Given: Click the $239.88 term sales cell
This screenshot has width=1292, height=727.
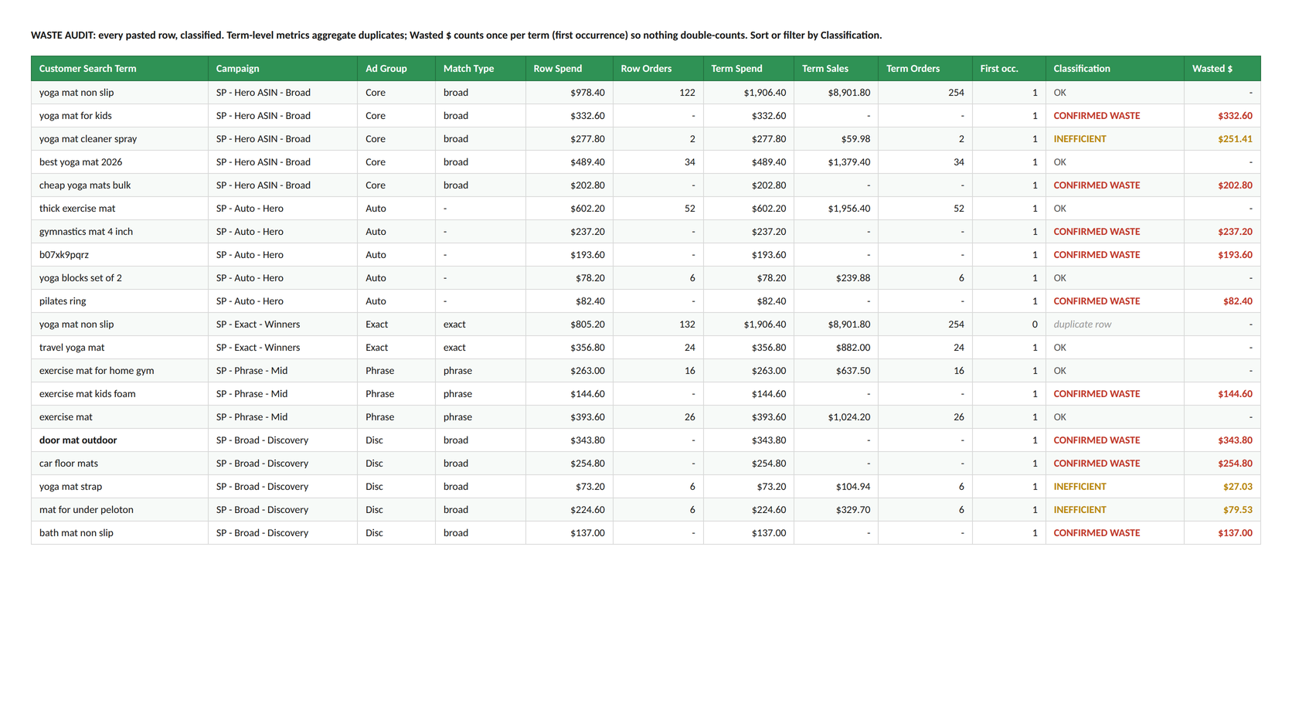Looking at the screenshot, I should [836, 278].
